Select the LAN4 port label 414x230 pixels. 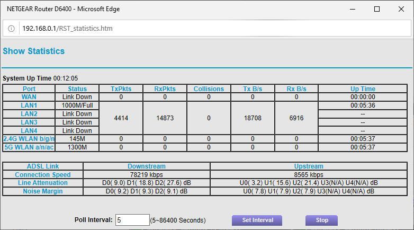[29, 130]
